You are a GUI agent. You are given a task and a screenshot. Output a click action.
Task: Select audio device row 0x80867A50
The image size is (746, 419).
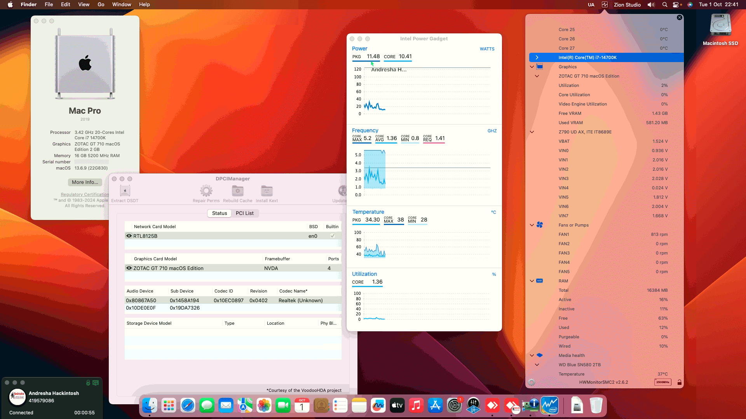(233, 300)
